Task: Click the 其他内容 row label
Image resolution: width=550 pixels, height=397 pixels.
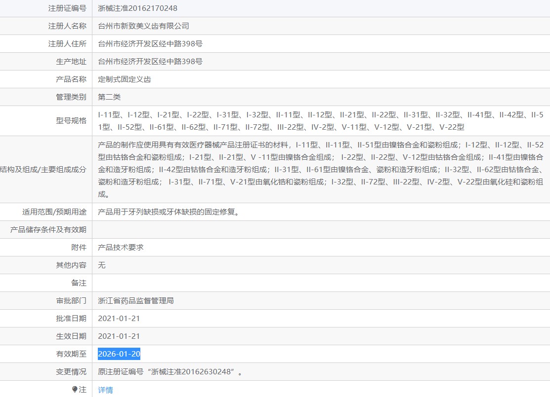Action: pyautogui.click(x=71, y=265)
